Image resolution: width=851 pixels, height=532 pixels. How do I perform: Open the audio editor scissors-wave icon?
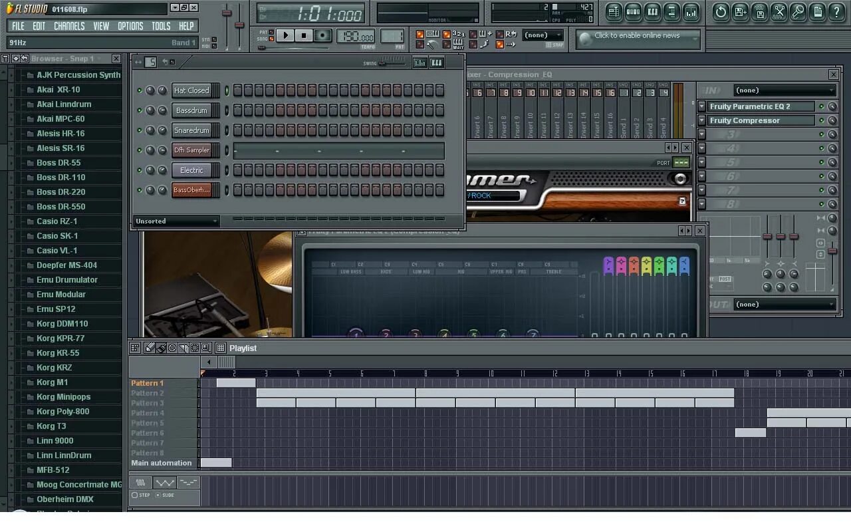click(x=779, y=12)
